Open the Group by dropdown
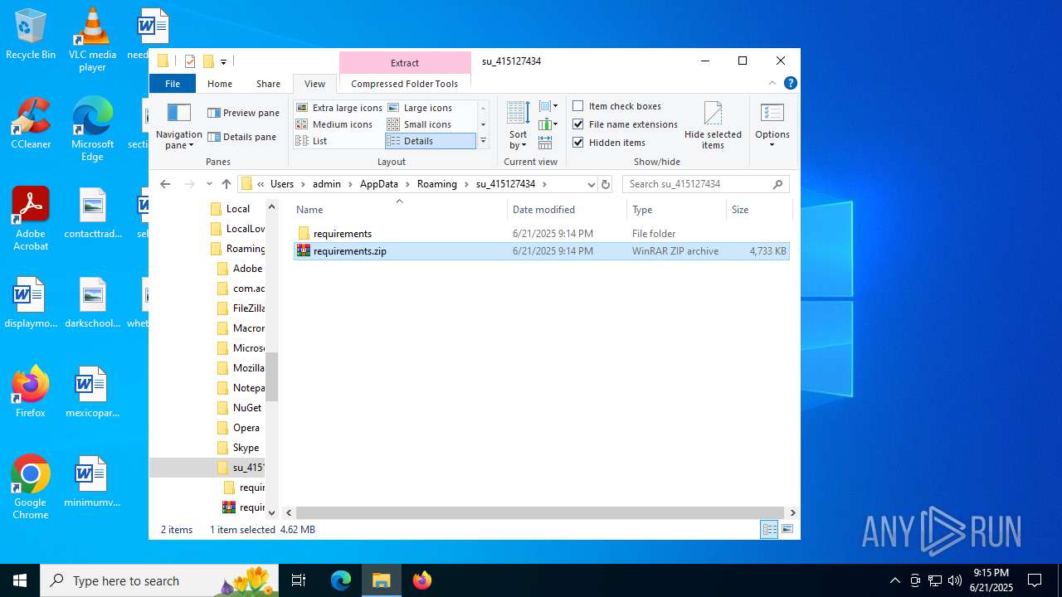Screen dimensions: 1062x597 (x=548, y=106)
